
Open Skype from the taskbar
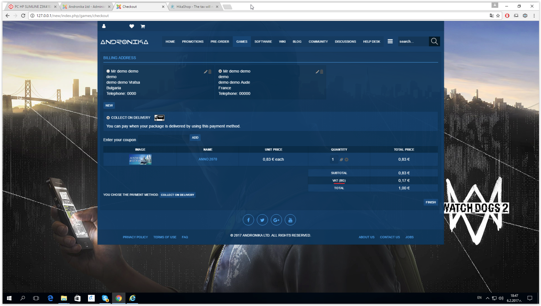coord(105,298)
